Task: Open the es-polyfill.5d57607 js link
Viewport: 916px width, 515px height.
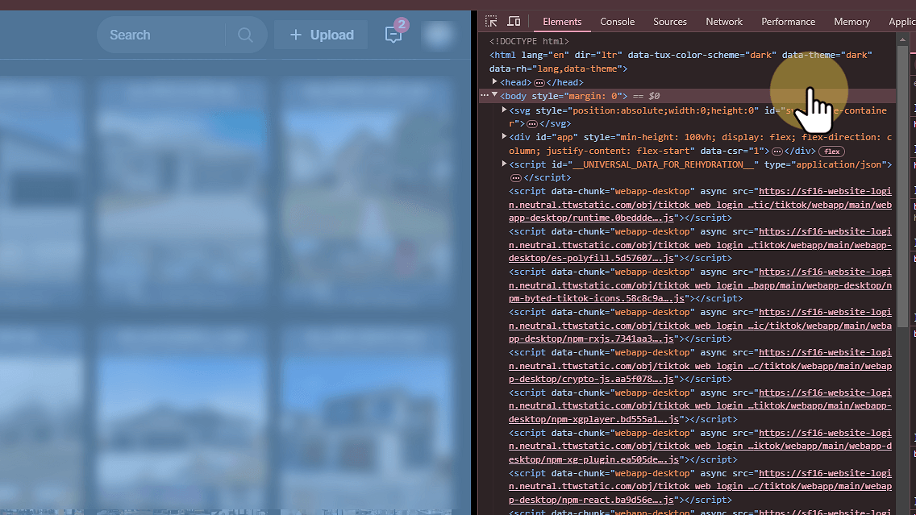Action: (x=700, y=245)
